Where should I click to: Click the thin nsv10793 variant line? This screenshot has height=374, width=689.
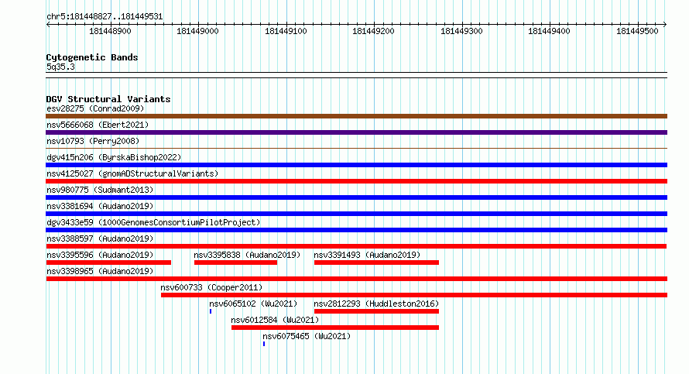click(x=356, y=149)
